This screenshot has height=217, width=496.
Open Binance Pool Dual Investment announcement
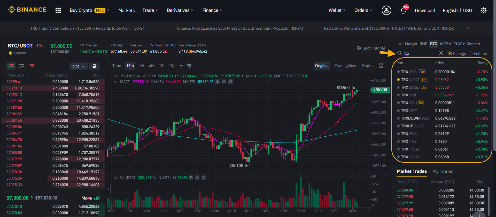click(240, 28)
